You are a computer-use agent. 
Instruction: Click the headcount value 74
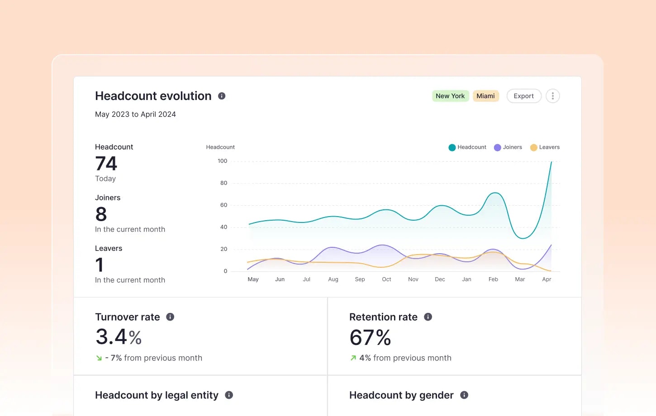[106, 163]
